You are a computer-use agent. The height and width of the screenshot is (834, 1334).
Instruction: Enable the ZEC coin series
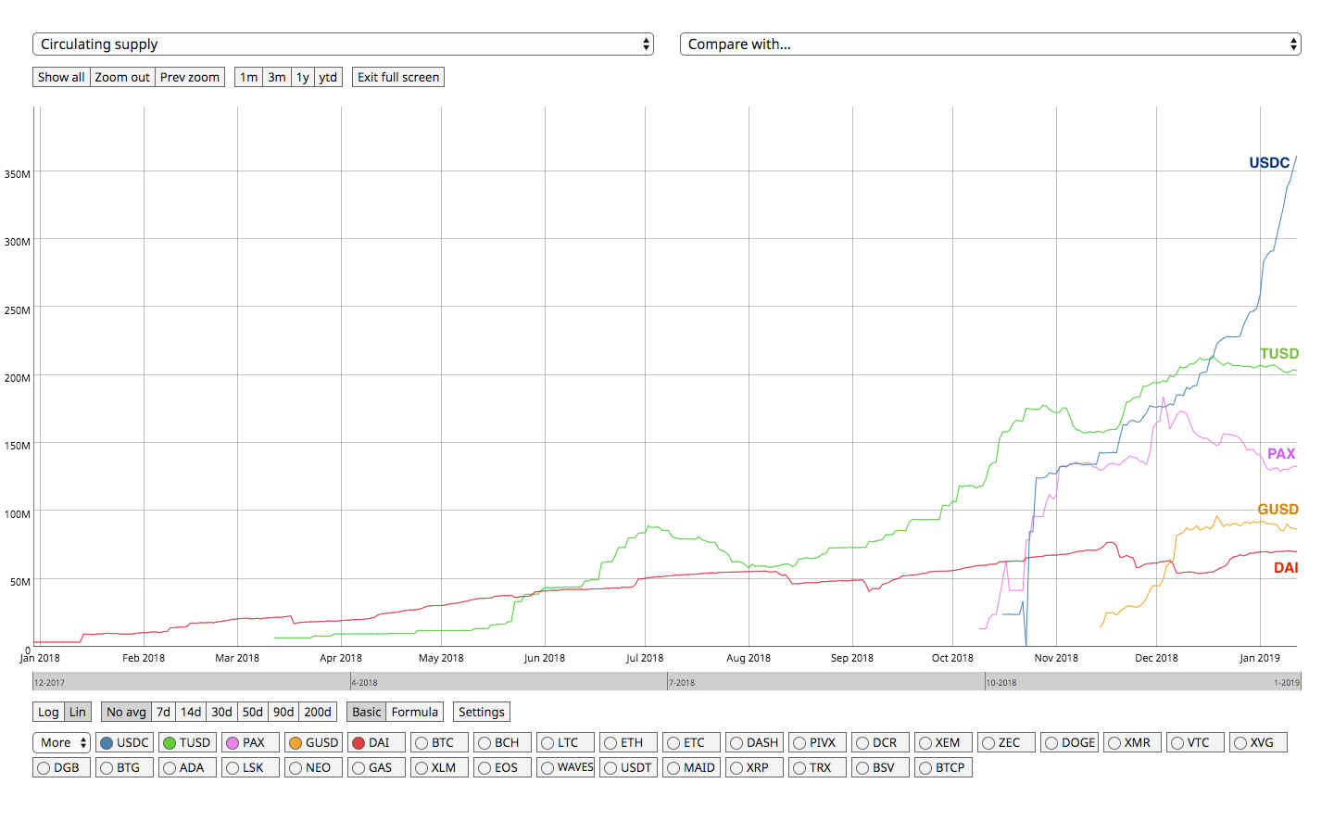tap(1006, 743)
